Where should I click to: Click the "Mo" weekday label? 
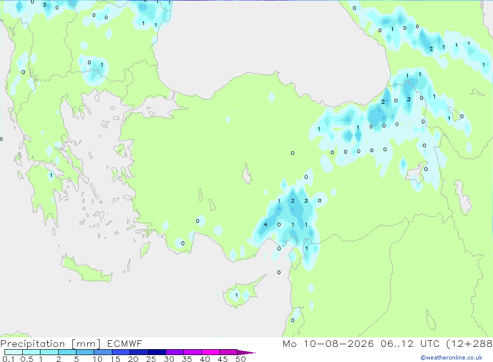point(289,343)
